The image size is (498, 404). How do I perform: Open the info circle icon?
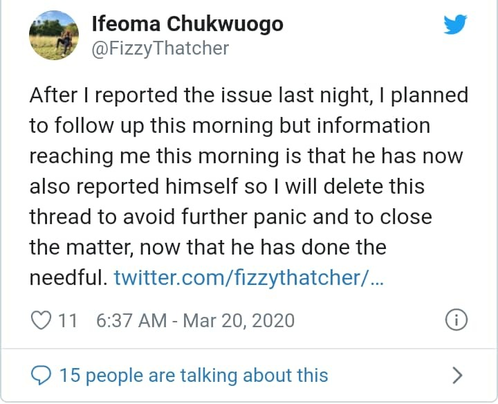coord(456,320)
